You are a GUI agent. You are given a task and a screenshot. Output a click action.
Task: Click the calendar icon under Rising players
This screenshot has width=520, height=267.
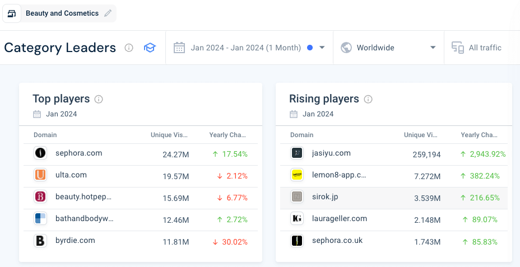point(294,114)
